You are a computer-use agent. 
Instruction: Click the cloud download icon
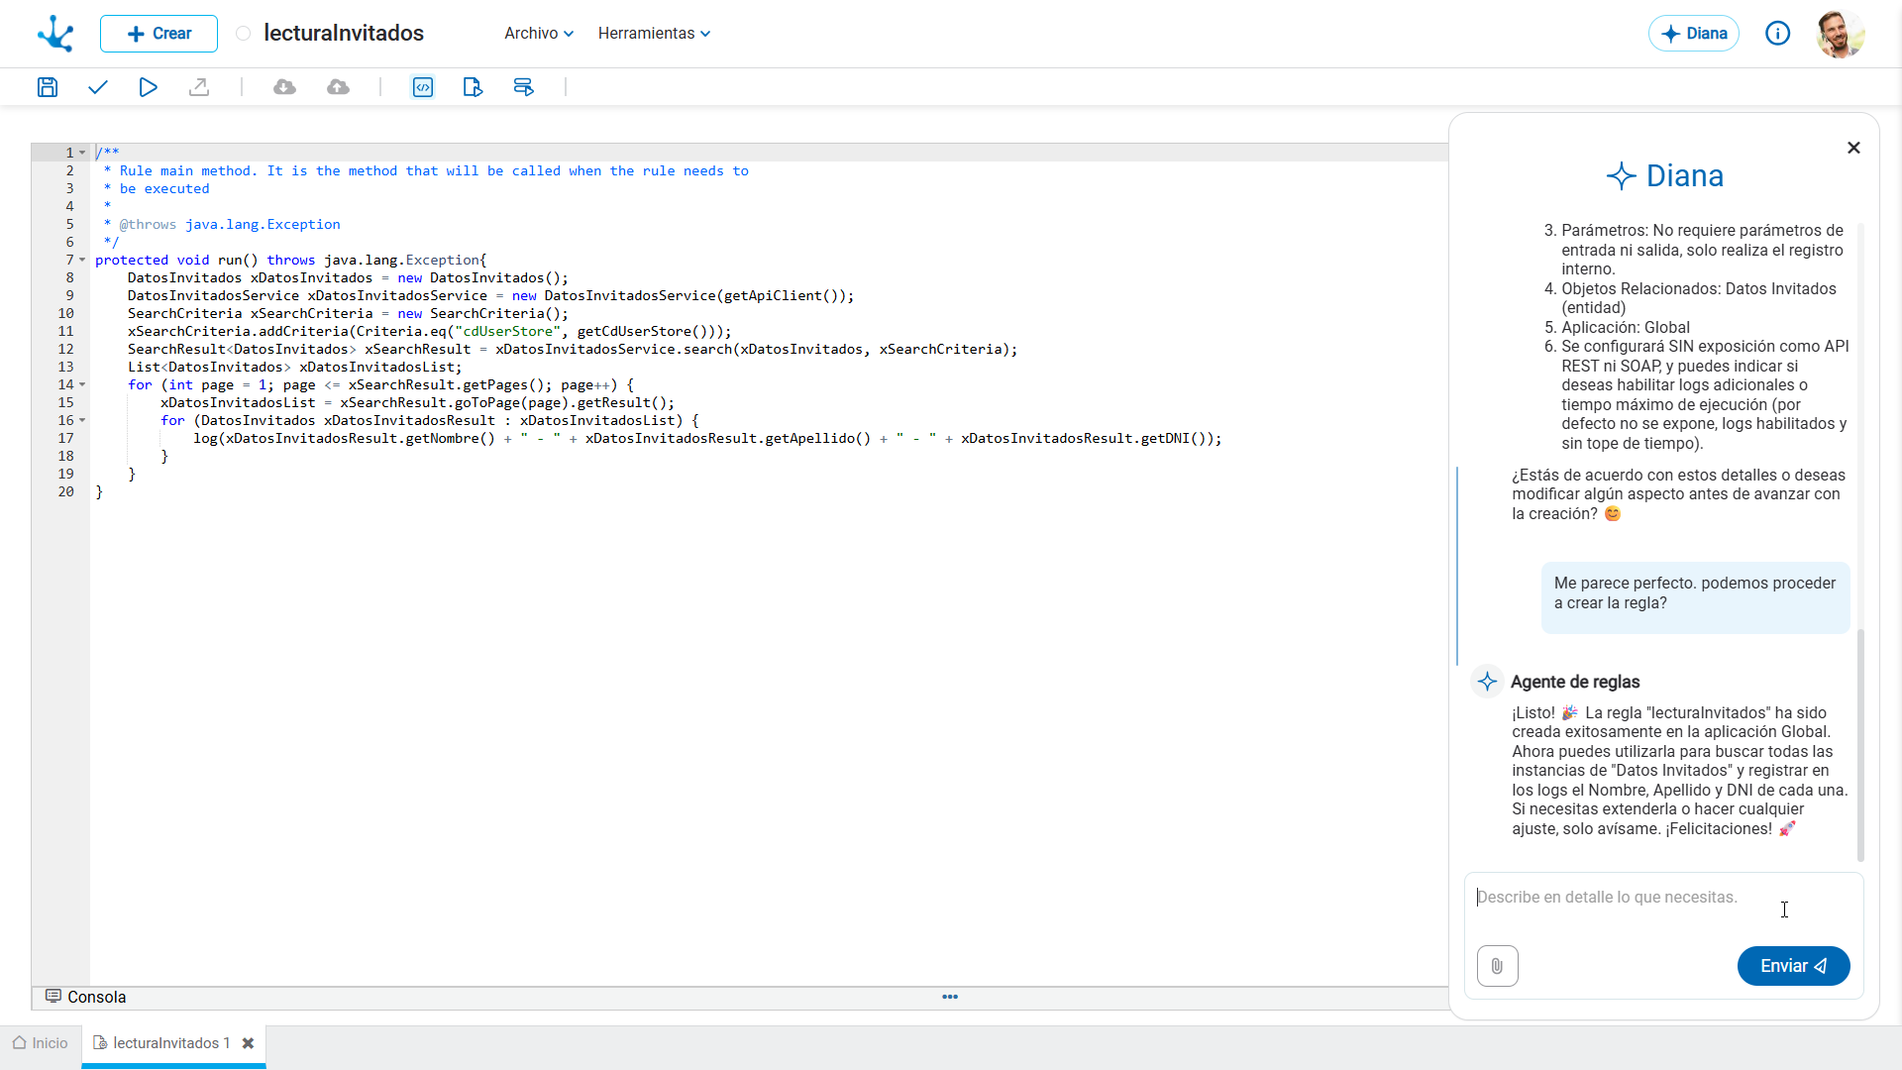pyautogui.click(x=284, y=87)
